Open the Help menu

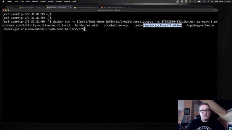[74, 1]
